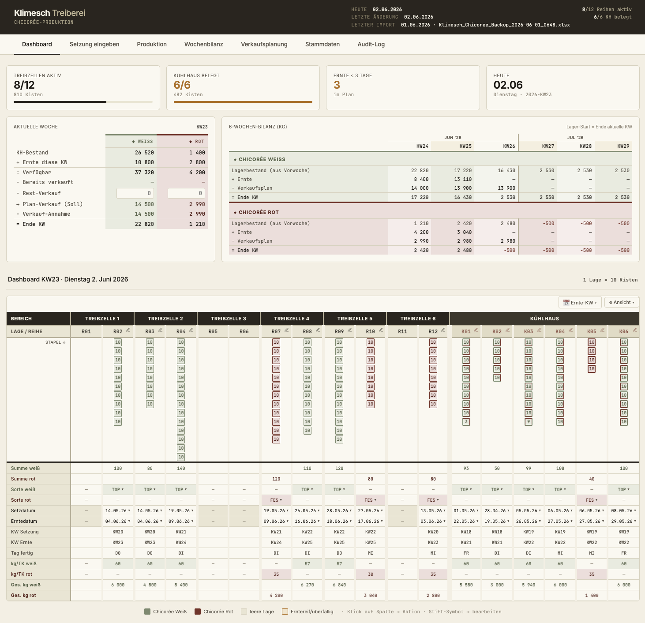Open the Setzdatum 14.05.26 dropdown for R02
Image resolution: width=645 pixels, height=623 pixels.
118,510
